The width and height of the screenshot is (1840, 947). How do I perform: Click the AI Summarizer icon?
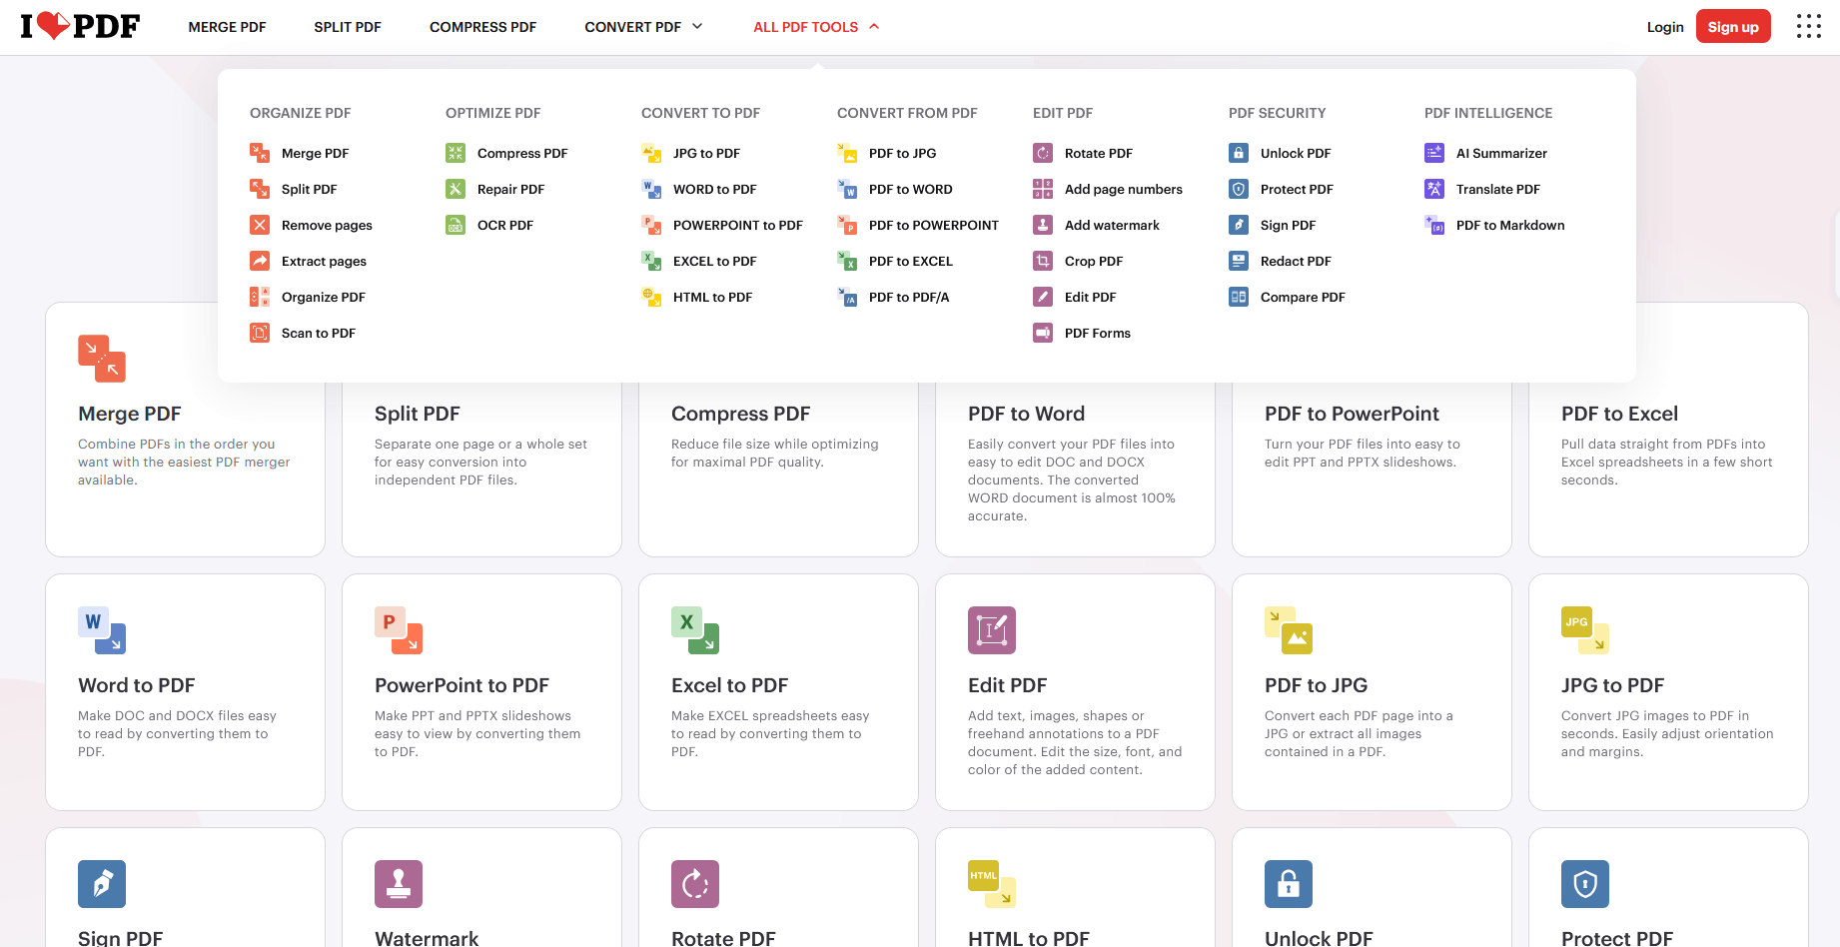tap(1434, 153)
